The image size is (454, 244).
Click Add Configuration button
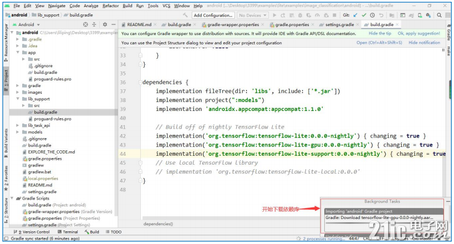click(213, 15)
